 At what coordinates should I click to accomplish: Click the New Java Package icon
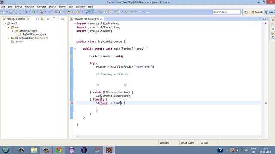[55, 12]
